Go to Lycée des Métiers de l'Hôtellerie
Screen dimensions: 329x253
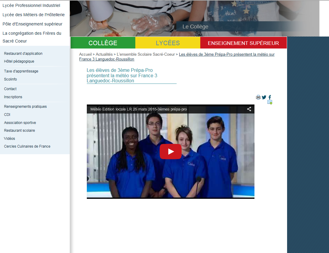click(34, 15)
